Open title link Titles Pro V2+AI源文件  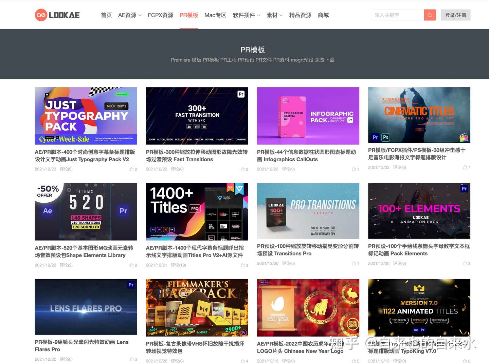tap(195, 251)
